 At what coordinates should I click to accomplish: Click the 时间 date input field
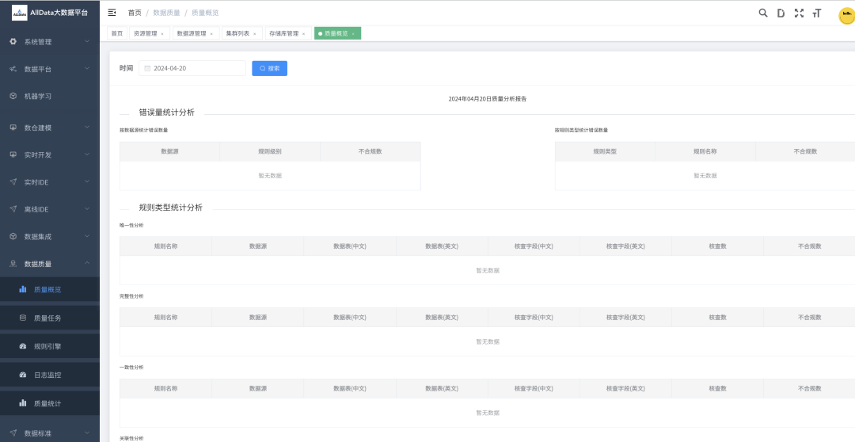click(x=194, y=68)
